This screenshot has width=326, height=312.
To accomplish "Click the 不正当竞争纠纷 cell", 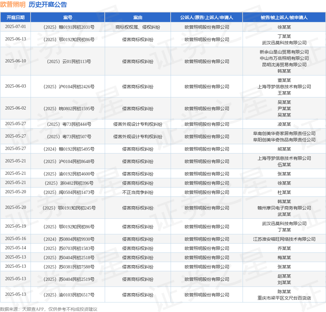I will click(x=138, y=193).
